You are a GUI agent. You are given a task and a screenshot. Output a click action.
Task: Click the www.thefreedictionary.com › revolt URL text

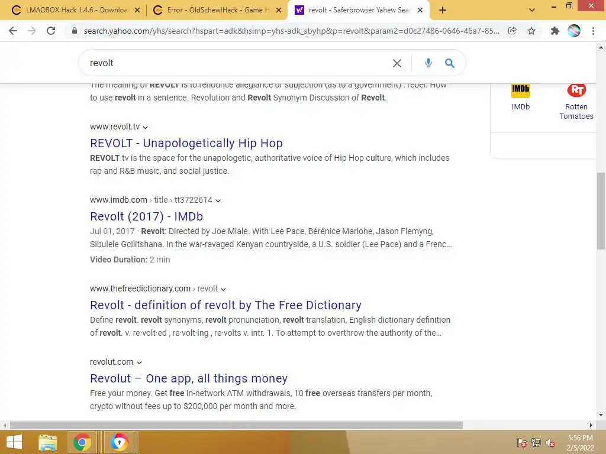coord(154,288)
